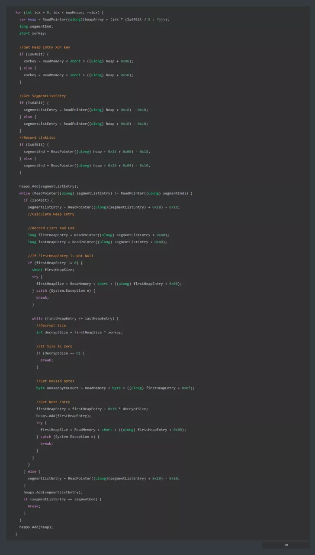The image size is (315, 555).
Task: Click the 'int decryptSize = firstHeapSize ^ xorkey' line
Action: pos(80,332)
